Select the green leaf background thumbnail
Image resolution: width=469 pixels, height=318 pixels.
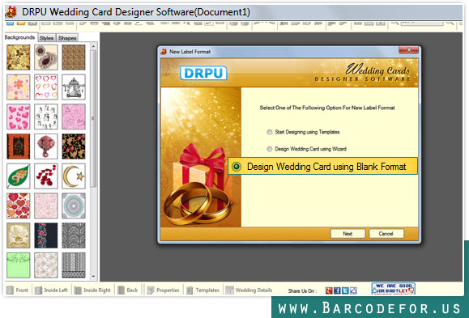[19, 176]
